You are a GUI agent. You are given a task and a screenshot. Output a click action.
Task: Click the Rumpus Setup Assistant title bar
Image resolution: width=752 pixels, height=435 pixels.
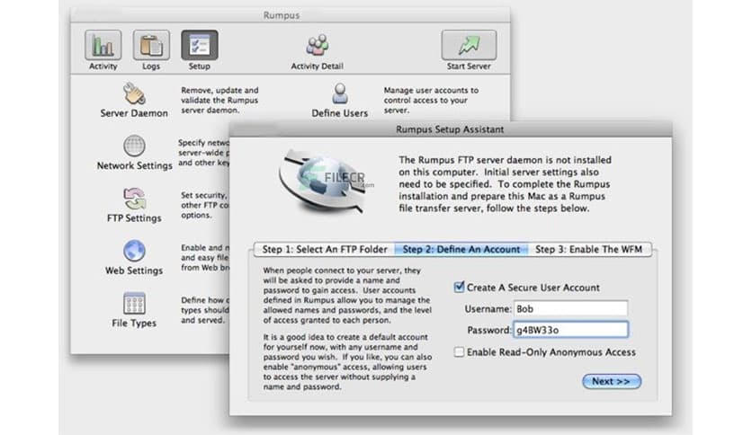pos(450,129)
